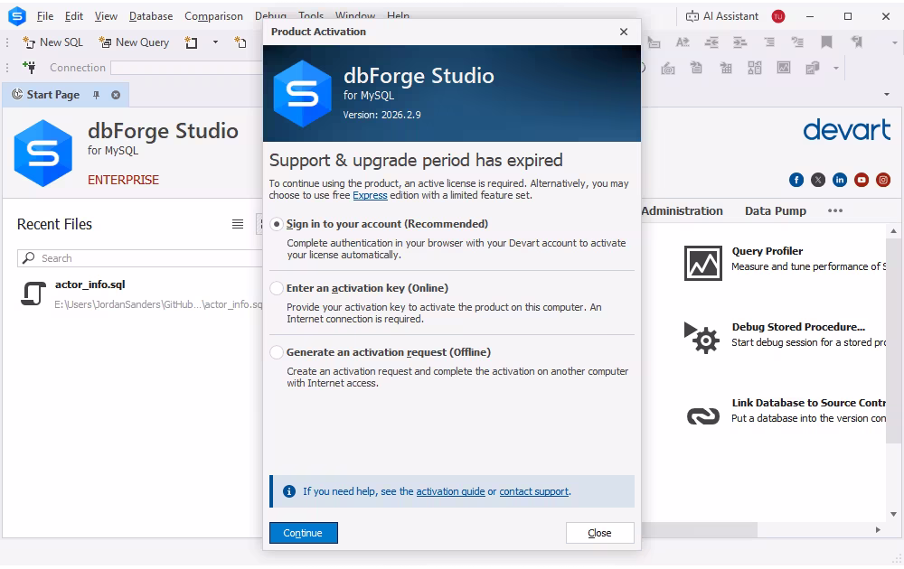The image size is (904, 569).
Task: Open Devart YouTube icon
Action: coord(862,180)
